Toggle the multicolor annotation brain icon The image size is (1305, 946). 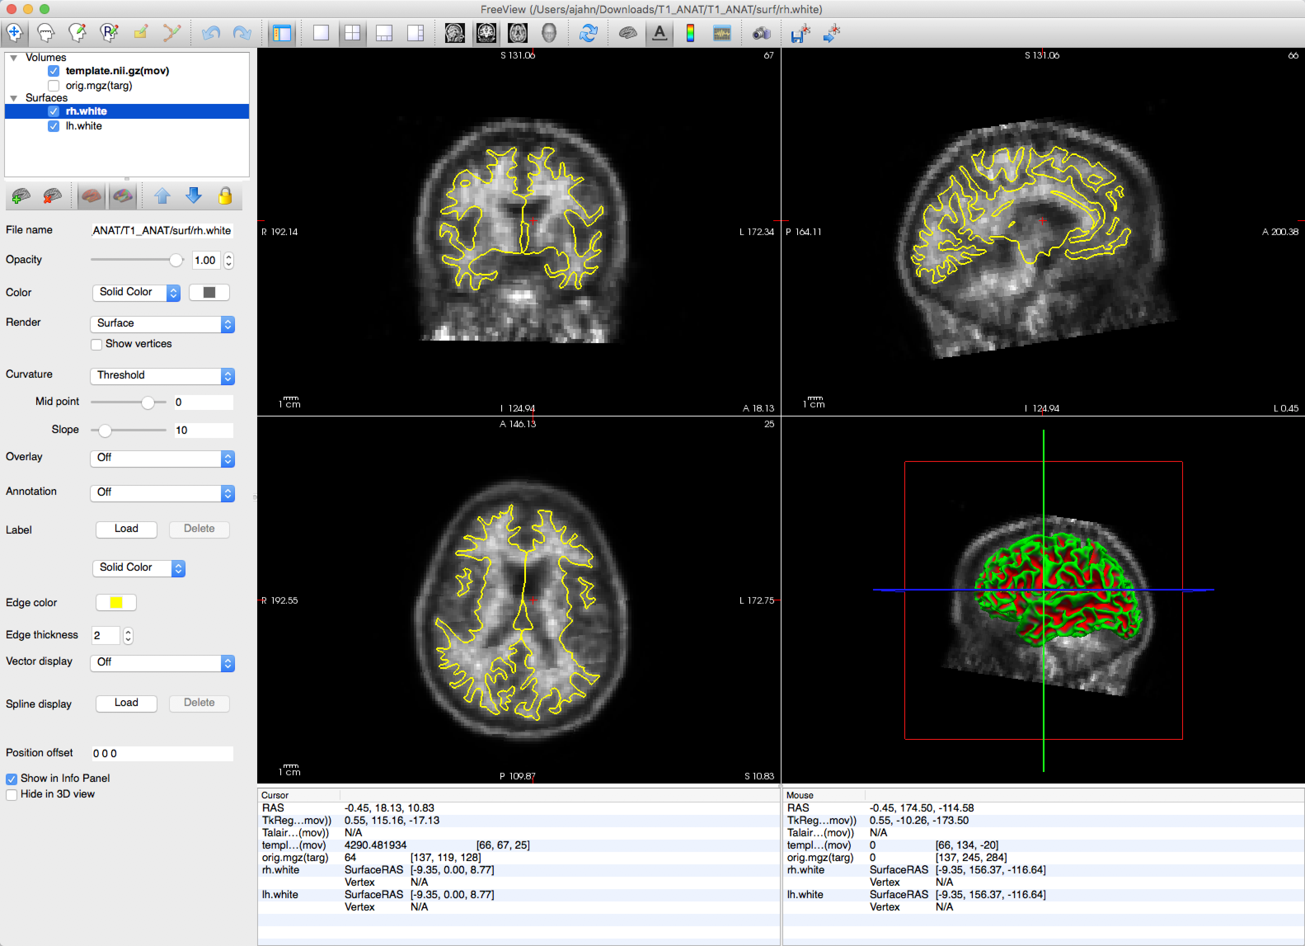click(x=122, y=196)
